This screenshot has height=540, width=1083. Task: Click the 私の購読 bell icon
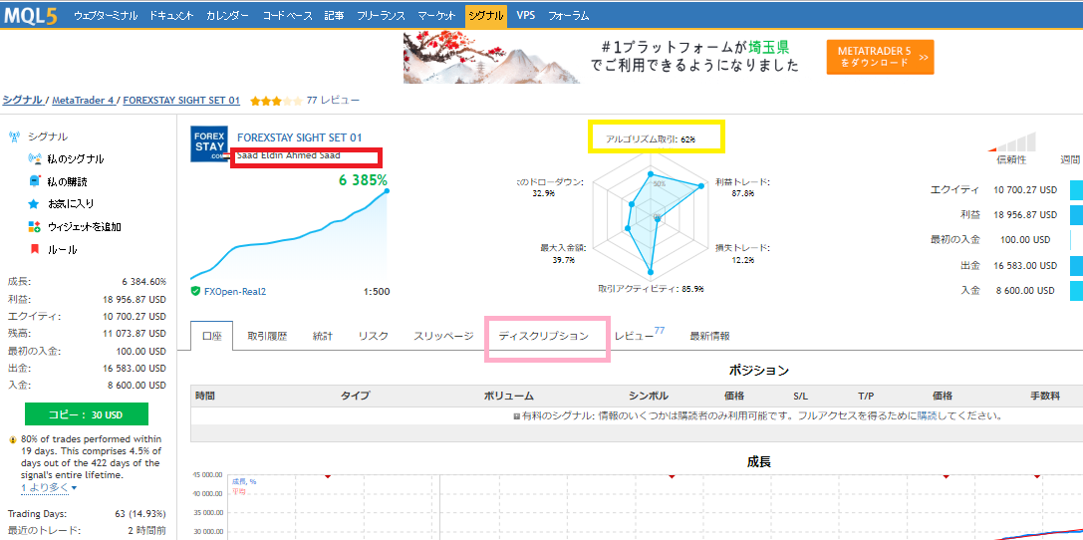tap(35, 181)
